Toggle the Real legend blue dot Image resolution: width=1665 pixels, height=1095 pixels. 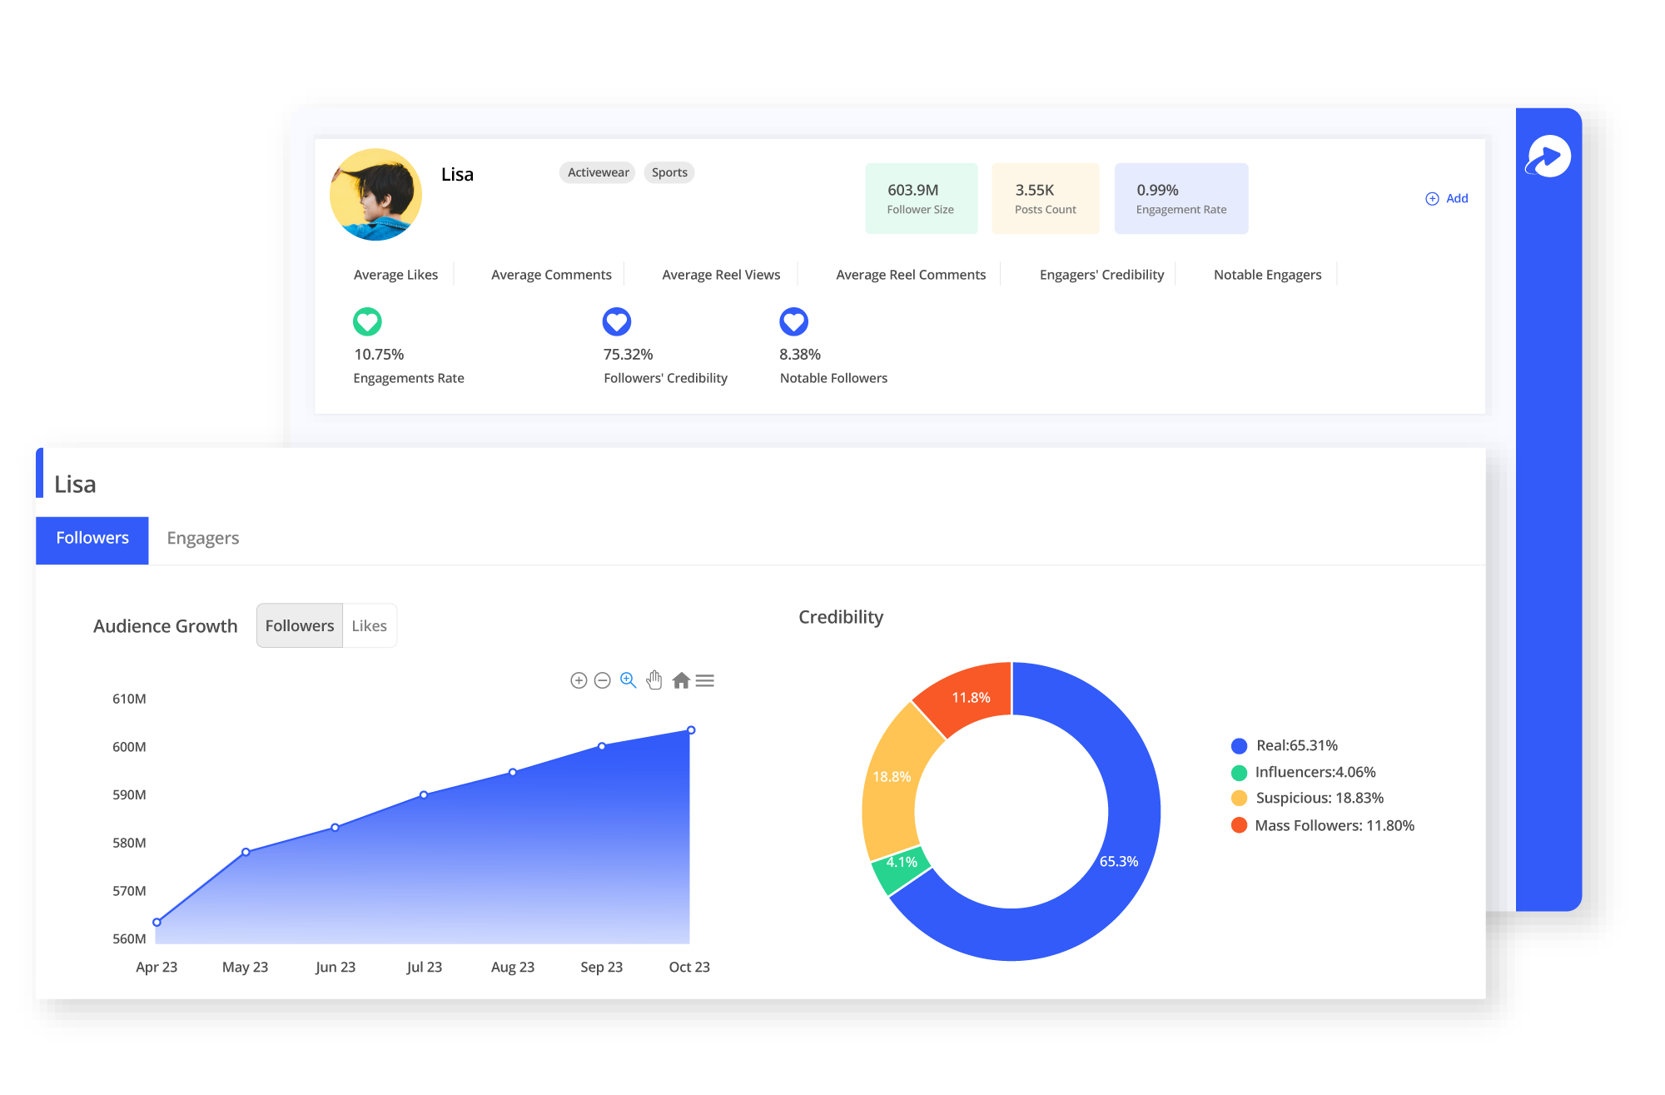tap(1239, 746)
